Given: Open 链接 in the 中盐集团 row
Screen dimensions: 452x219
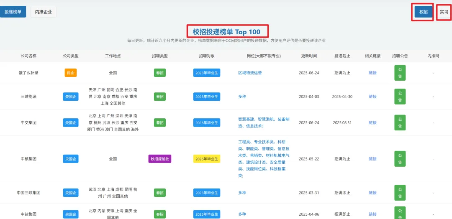Looking at the screenshot, I should coord(373,214).
